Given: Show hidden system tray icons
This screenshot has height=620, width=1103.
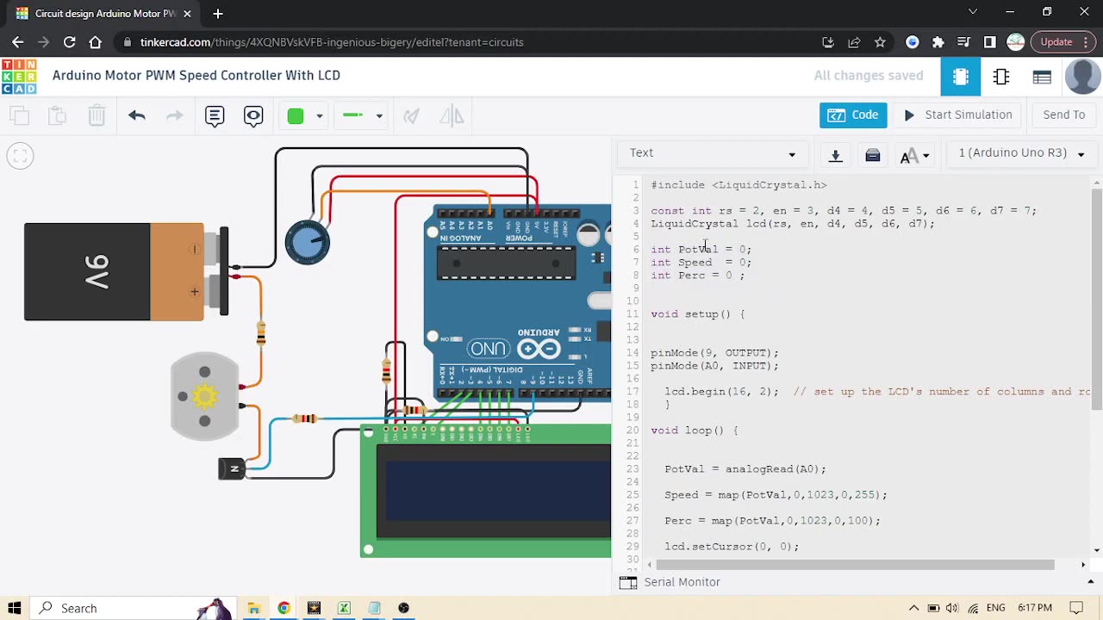Looking at the screenshot, I should click(x=913, y=608).
